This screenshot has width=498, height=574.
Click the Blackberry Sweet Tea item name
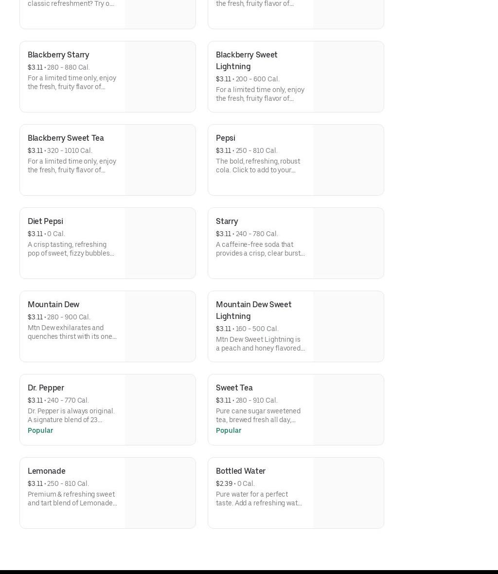66,138
